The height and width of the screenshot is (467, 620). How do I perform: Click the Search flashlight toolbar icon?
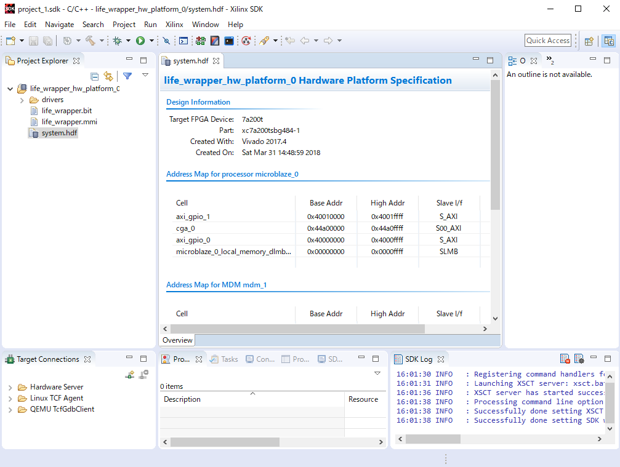pos(264,41)
